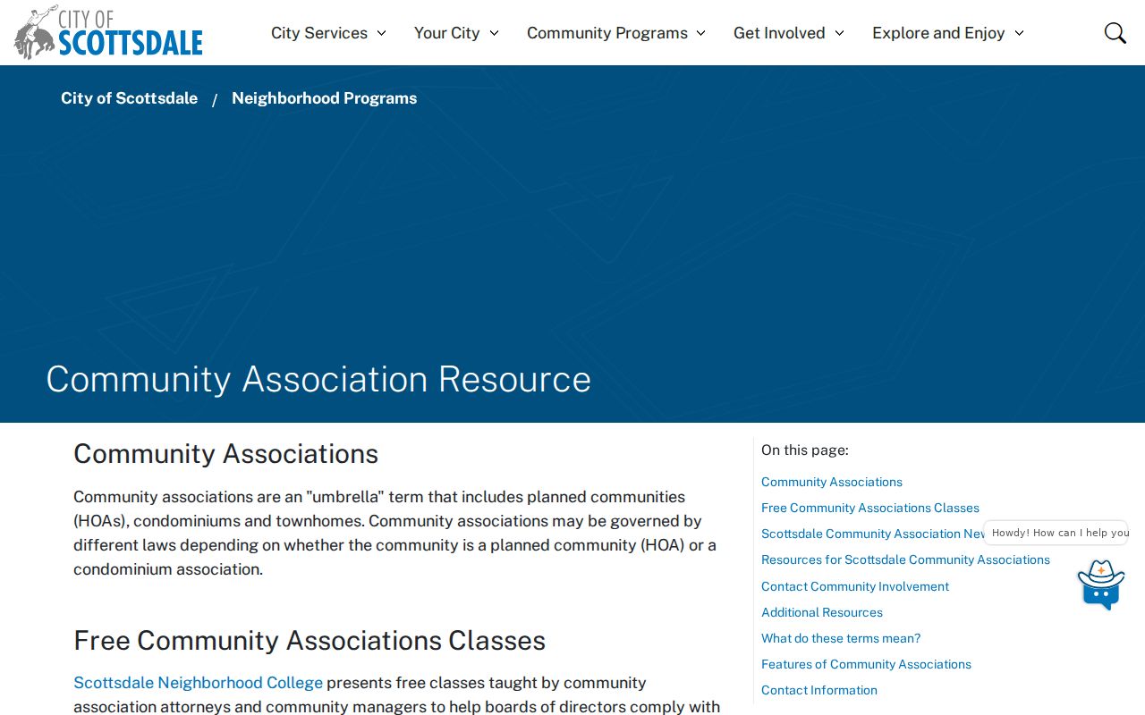
Task: Click the Free Community Associations Classes heading
Action: click(x=310, y=640)
